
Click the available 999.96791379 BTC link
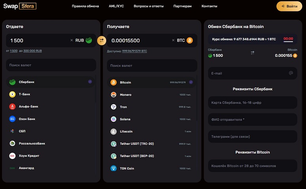click(135, 51)
